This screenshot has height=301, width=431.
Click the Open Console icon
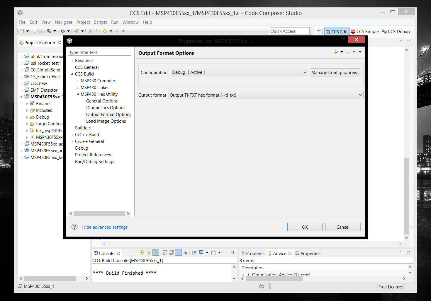[x=213, y=252]
